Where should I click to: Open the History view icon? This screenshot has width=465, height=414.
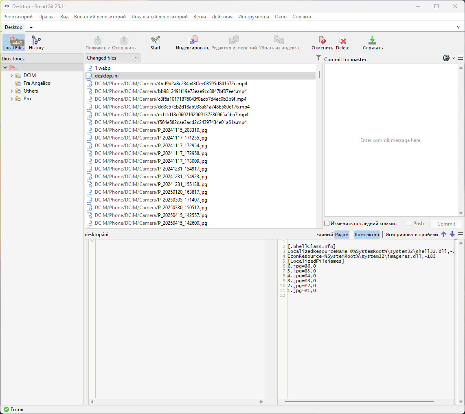(x=36, y=42)
